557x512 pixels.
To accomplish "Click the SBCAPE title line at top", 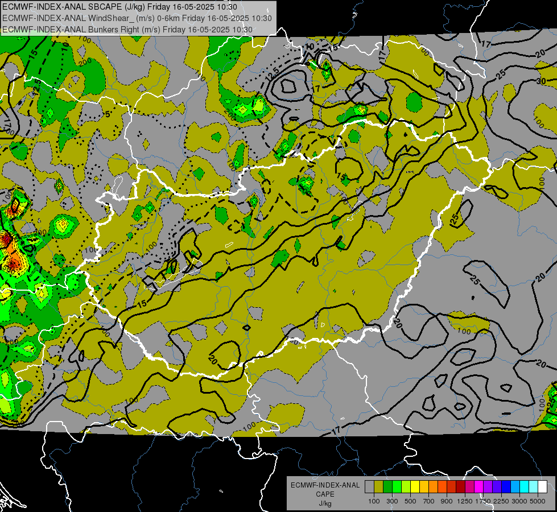I will pyautogui.click(x=119, y=7).
